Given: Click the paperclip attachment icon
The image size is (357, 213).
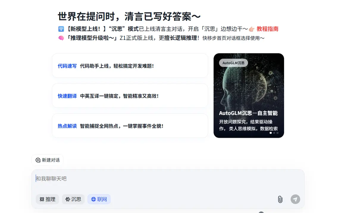Looking at the screenshot, I should coord(280,199).
